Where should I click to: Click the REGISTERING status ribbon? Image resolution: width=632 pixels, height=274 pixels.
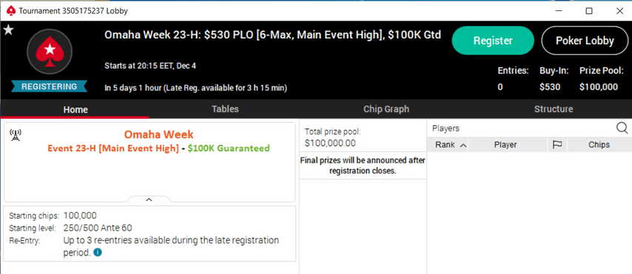pyautogui.click(x=49, y=86)
